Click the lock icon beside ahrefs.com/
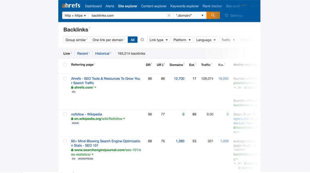The image size is (310, 173). tap(72, 87)
